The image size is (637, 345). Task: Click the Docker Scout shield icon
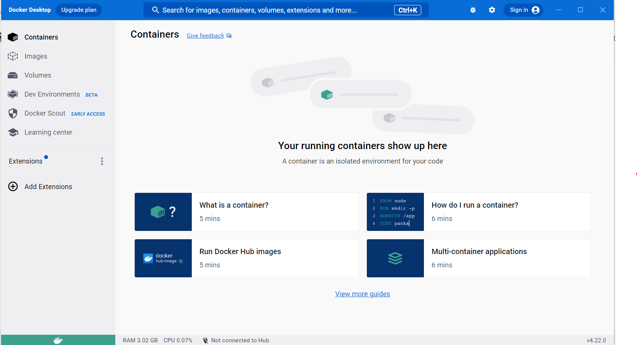(13, 113)
